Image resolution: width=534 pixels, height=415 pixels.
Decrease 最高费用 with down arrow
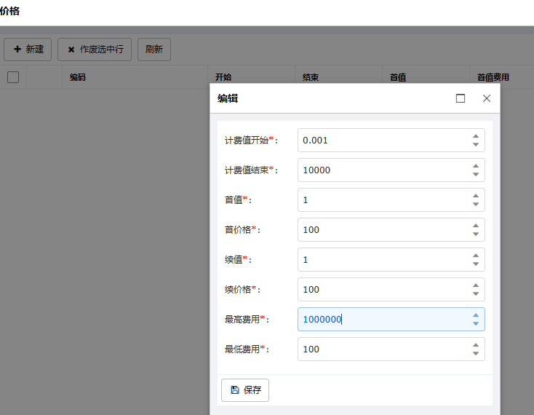click(476, 324)
